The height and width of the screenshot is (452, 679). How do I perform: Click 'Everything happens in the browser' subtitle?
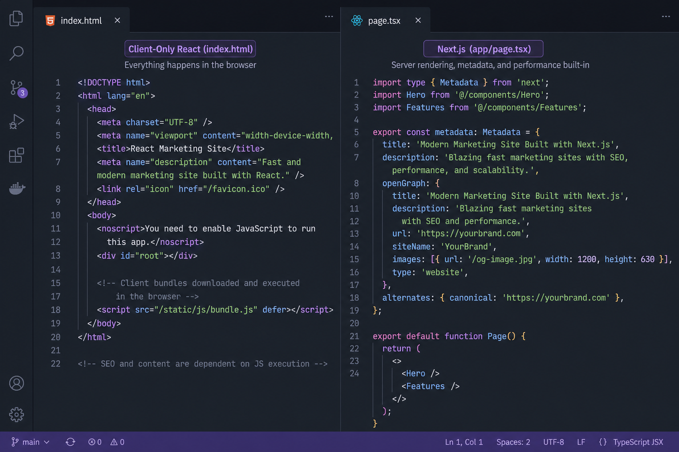coord(191,65)
